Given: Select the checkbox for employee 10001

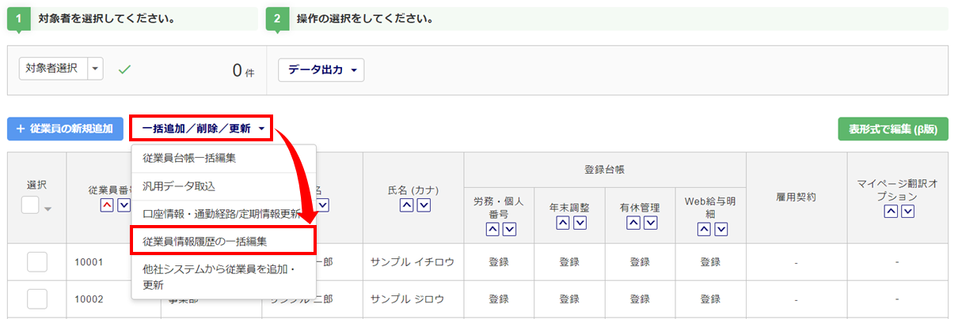Looking at the screenshot, I should (37, 261).
